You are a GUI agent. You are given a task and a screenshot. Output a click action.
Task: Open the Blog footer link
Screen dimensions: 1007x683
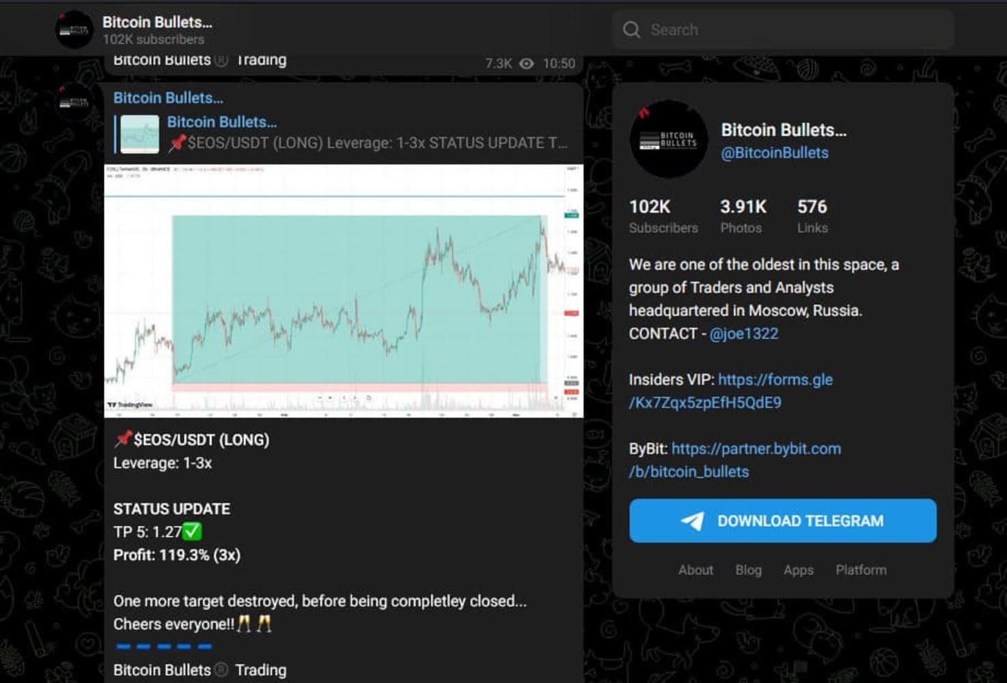[748, 570]
